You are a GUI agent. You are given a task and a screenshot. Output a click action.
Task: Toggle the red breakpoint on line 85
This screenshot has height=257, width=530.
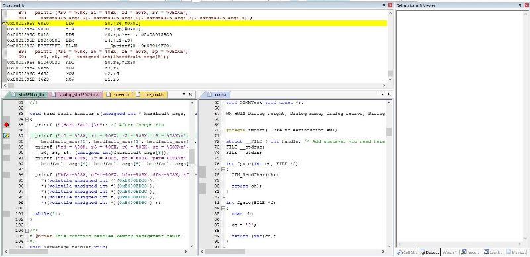pos(7,125)
